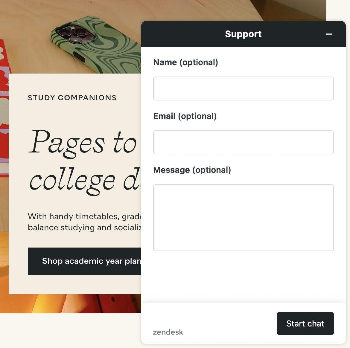Click the red floral notebook image
Screen dimensions: 350x348
pyautogui.click(x=4, y=120)
